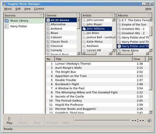Click the Pause button

[x=23, y=120]
